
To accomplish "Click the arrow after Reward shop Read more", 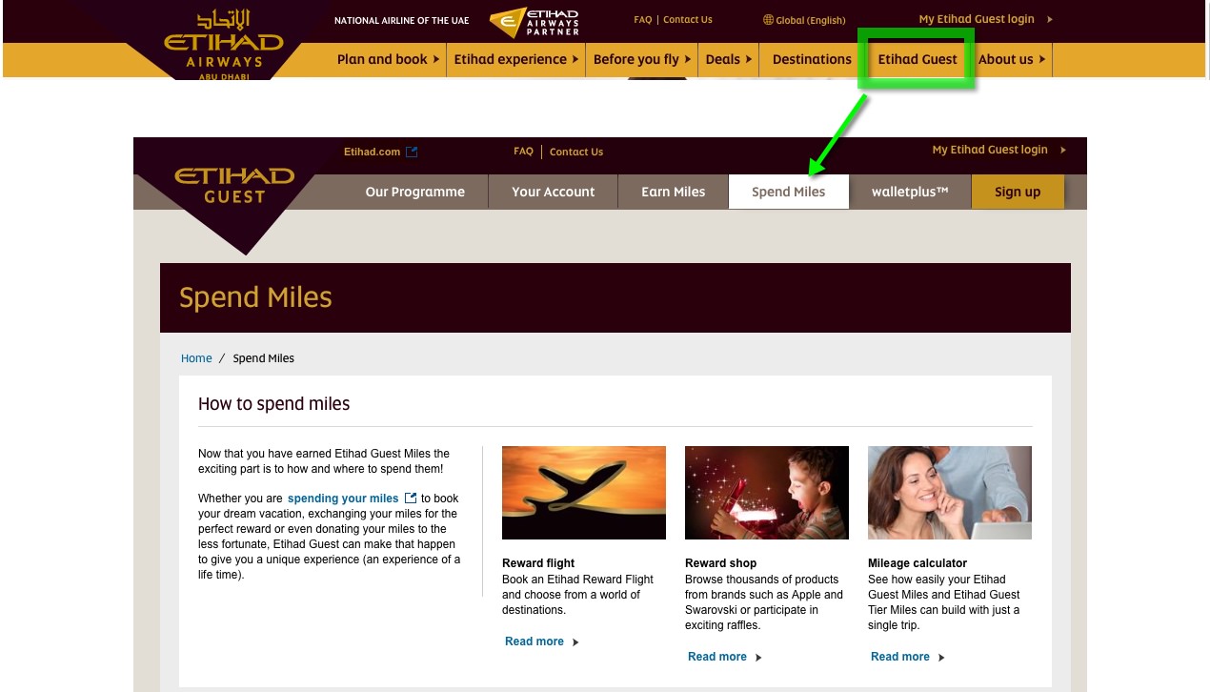I will [758, 658].
